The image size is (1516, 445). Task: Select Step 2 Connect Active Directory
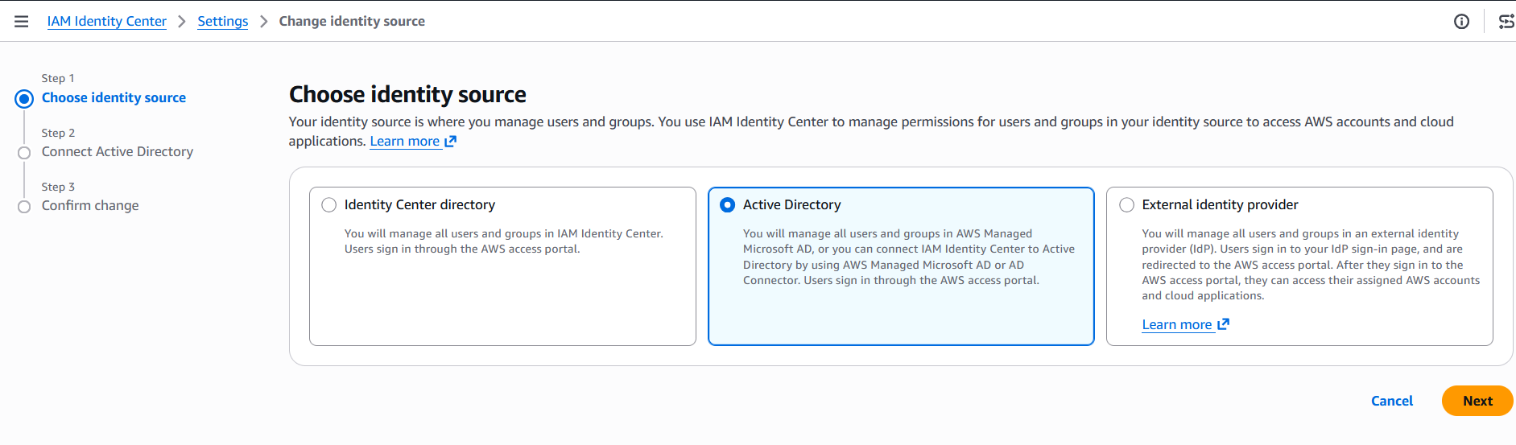point(118,151)
